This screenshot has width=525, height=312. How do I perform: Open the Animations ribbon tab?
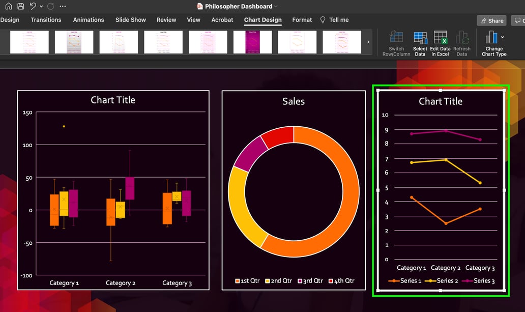click(x=88, y=20)
